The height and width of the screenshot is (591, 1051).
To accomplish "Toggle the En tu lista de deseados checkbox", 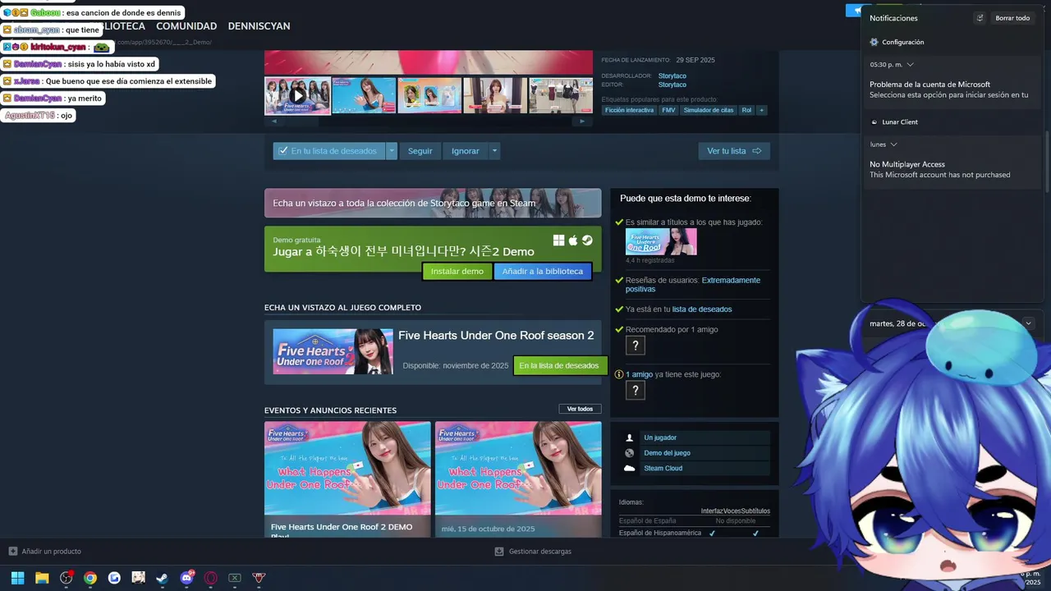I will point(283,151).
